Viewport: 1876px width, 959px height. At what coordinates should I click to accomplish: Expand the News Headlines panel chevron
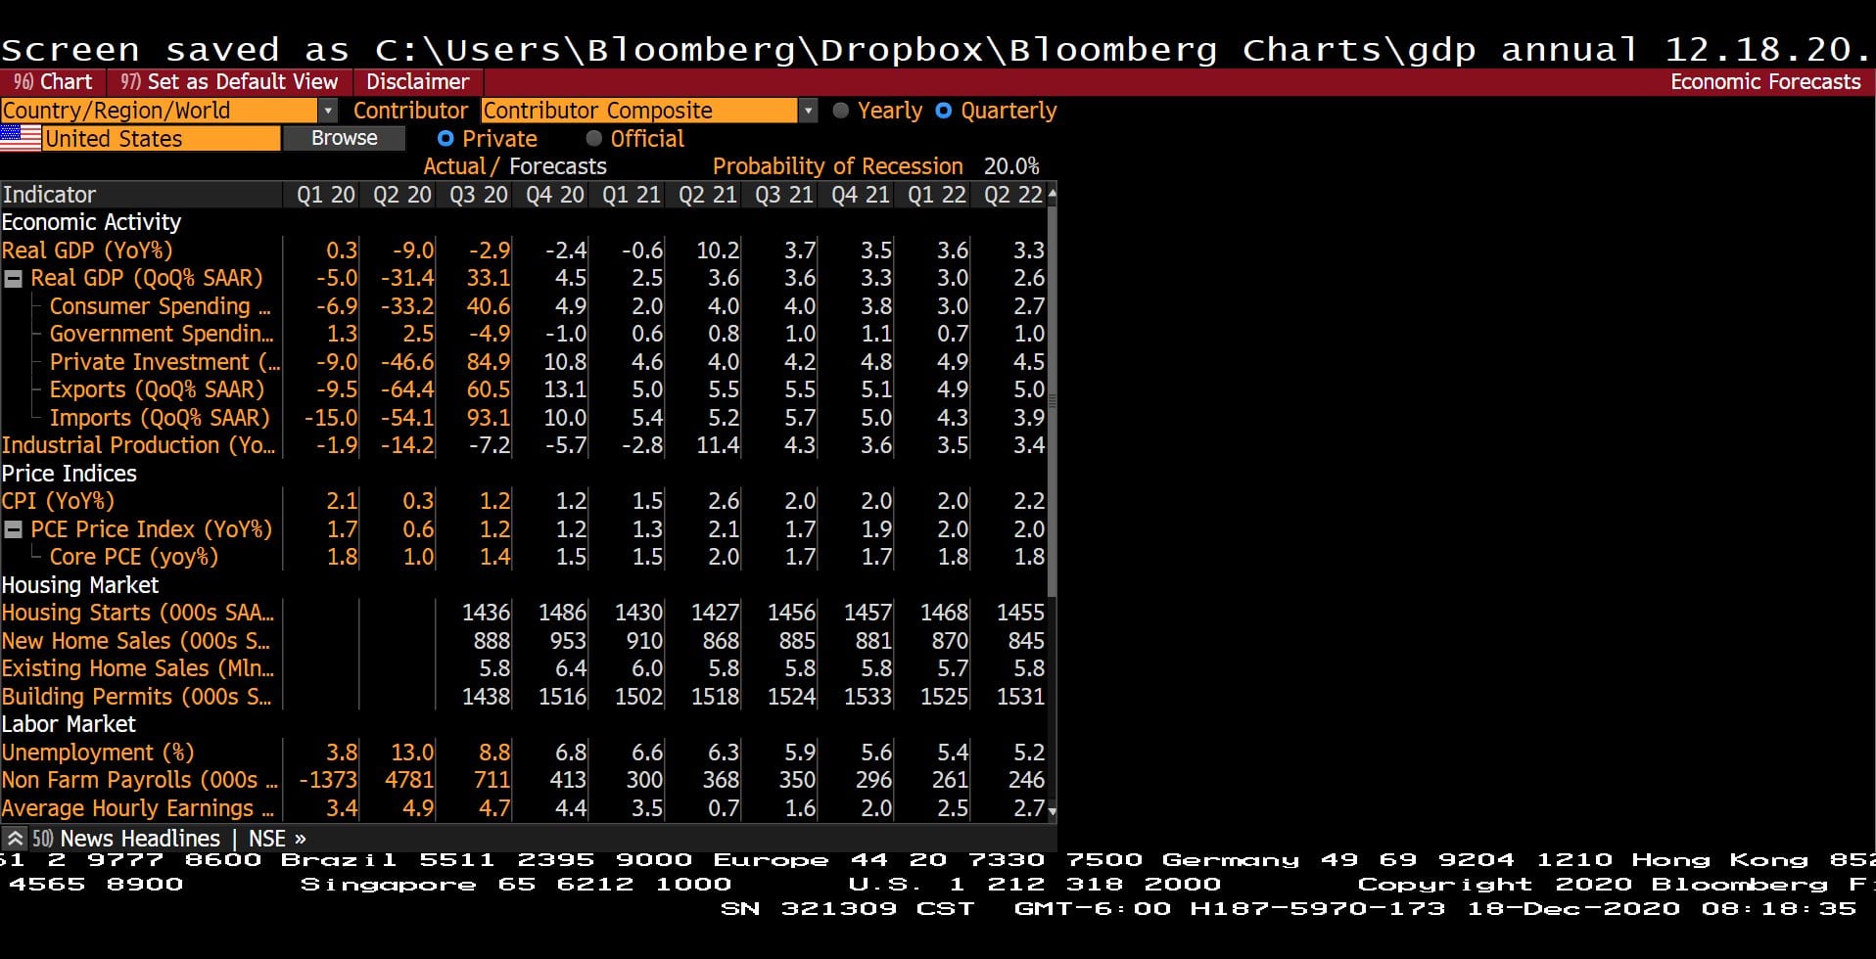15,839
